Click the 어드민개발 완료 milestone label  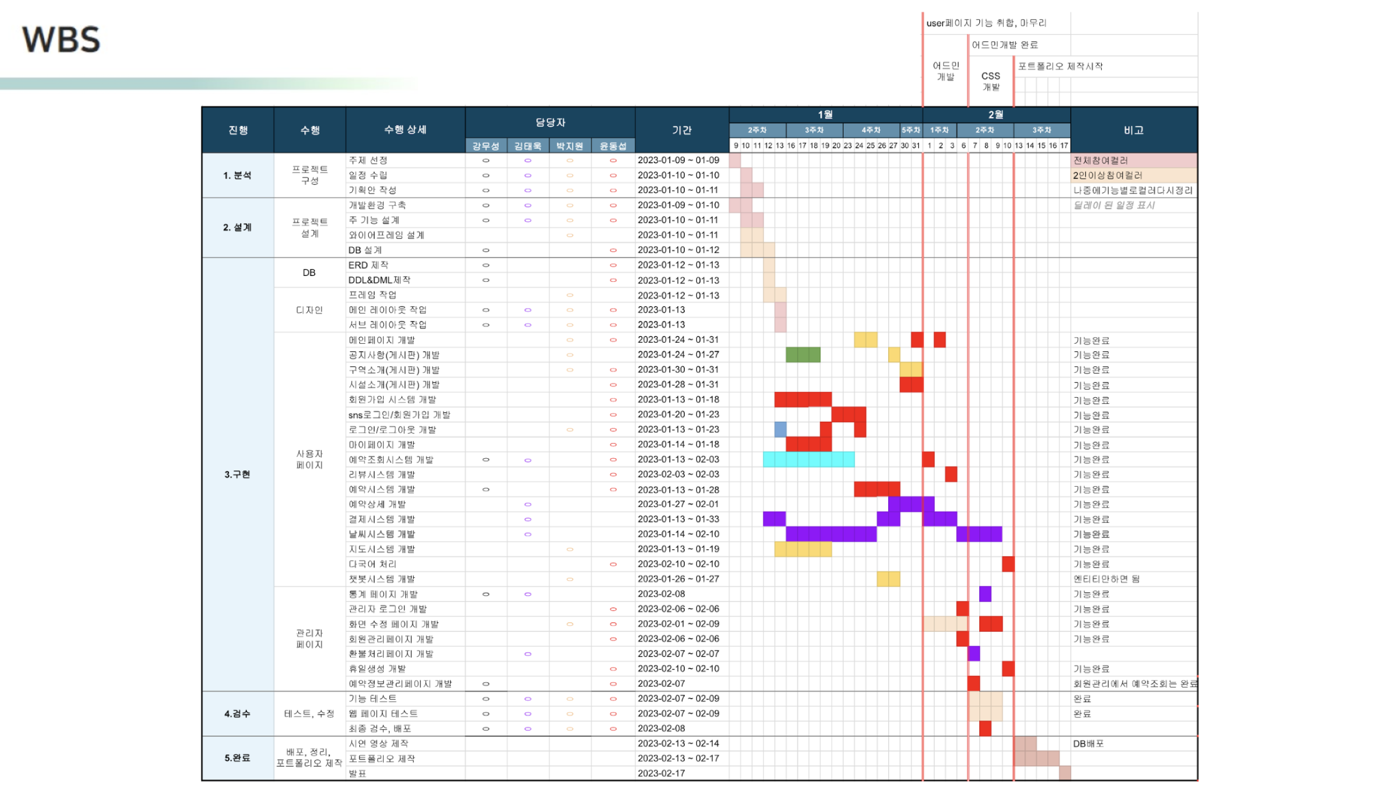tap(1004, 44)
